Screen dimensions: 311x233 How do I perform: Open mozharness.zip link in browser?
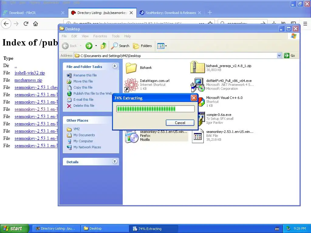(28, 80)
